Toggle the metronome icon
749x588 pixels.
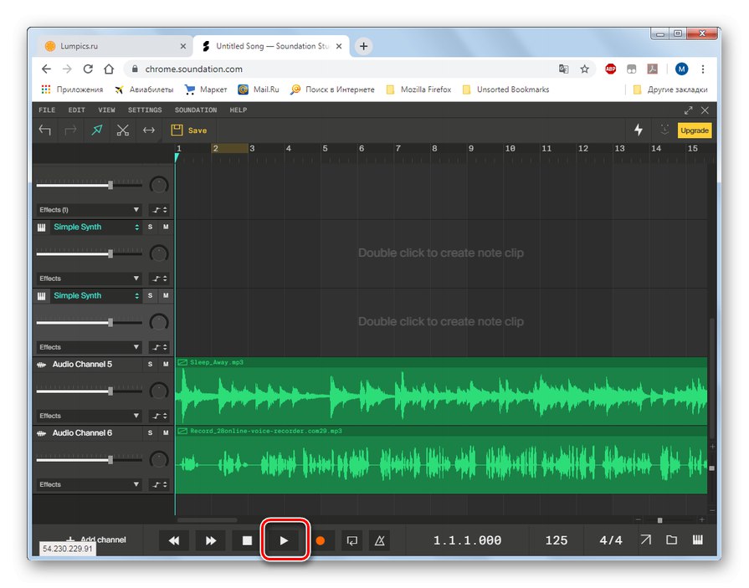click(x=379, y=541)
